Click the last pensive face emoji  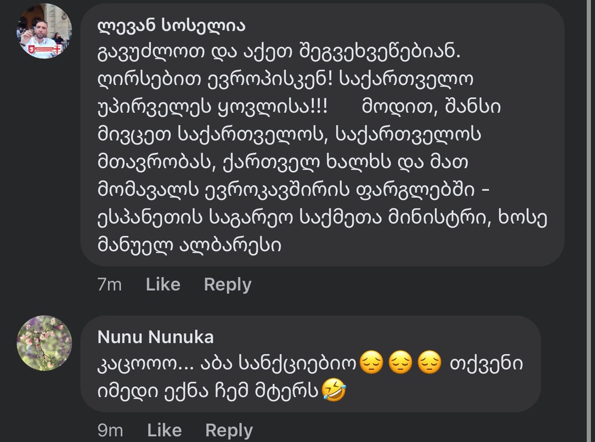tap(429, 363)
